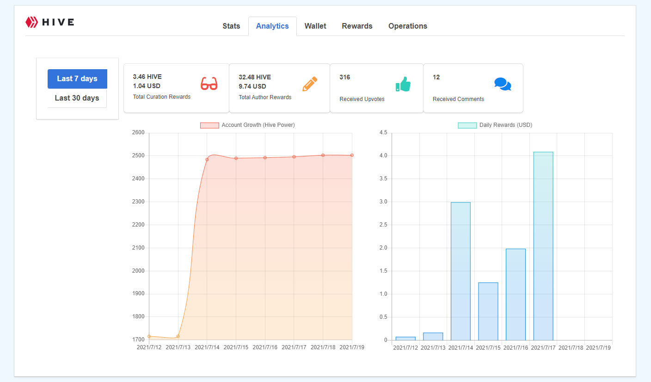Click the pencil author rewards icon
Image resolution: width=651 pixels, height=382 pixels.
point(310,84)
